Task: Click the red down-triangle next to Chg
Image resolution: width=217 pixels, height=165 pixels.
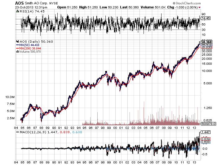Action: pos(199,7)
